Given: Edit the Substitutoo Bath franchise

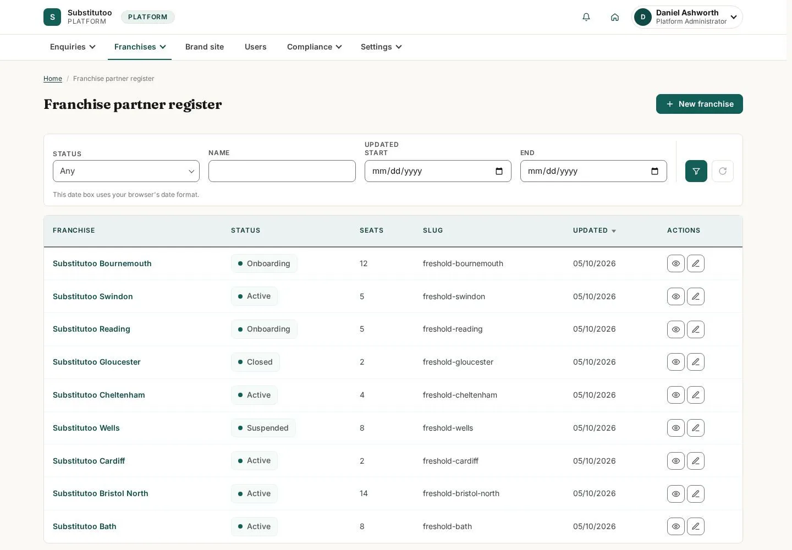Looking at the screenshot, I should 696,526.
